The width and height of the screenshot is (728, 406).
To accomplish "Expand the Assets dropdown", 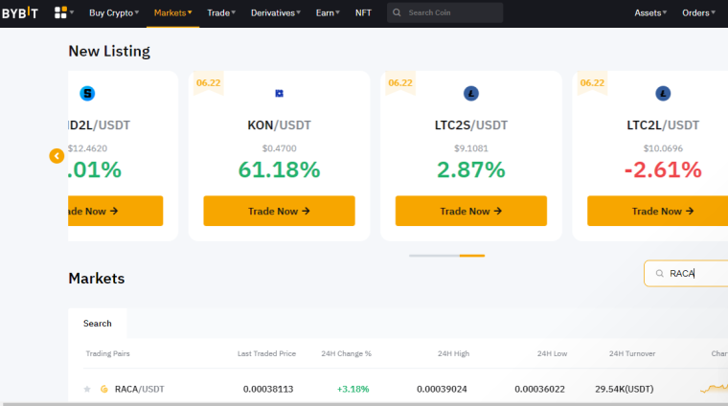I will (x=650, y=13).
